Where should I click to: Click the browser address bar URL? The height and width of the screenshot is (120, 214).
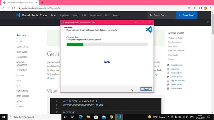click(41, 8)
